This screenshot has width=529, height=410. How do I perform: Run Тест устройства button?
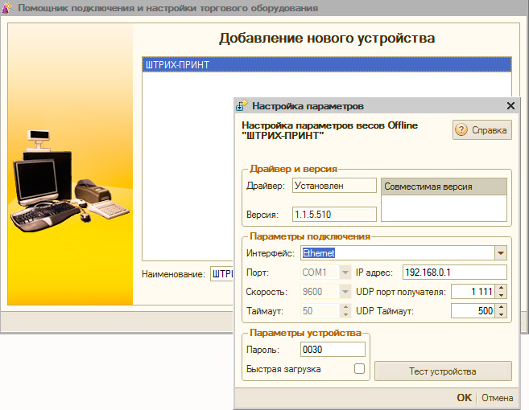tap(443, 371)
